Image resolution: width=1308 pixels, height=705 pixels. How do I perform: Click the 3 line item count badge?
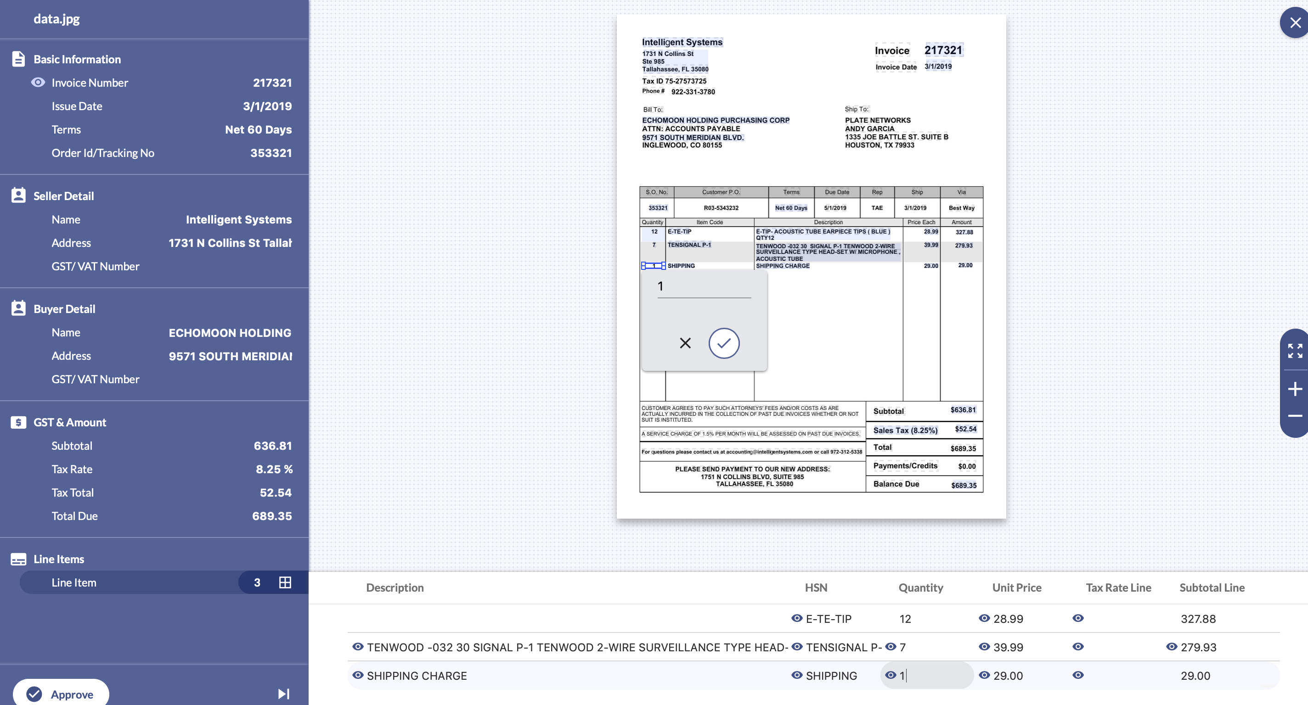click(257, 582)
